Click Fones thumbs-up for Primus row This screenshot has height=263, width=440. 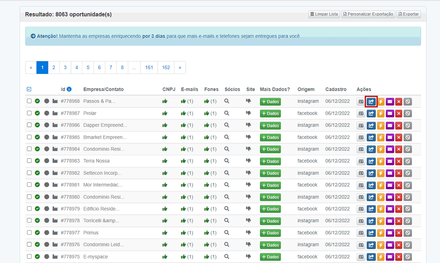[207, 233]
